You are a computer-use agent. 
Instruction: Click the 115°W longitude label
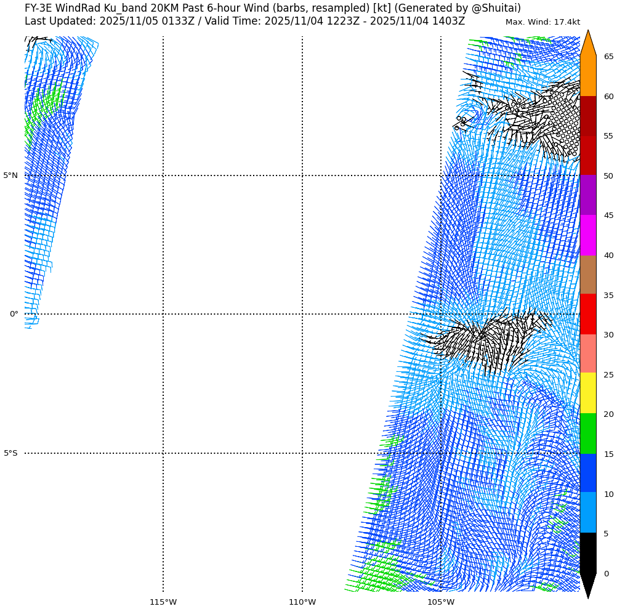pyautogui.click(x=163, y=602)
